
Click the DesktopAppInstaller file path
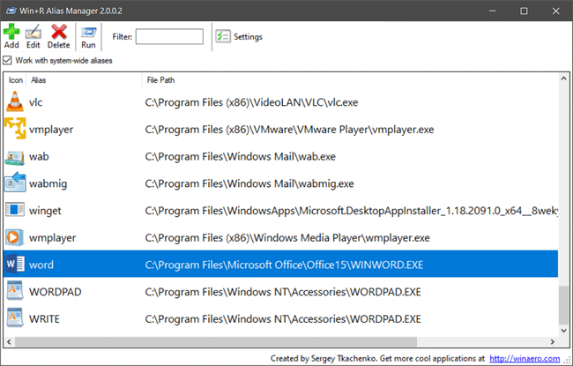pos(352,211)
